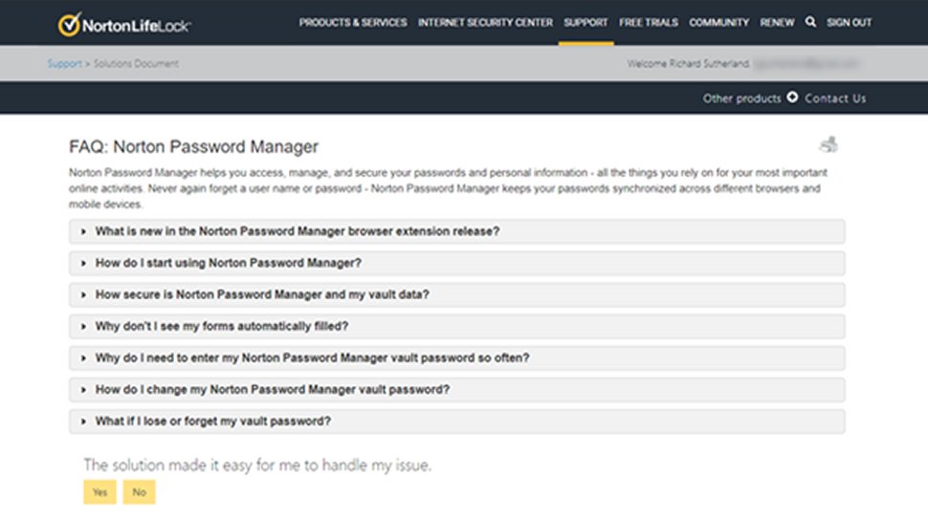
Task: Open the Other products link
Action: (741, 98)
